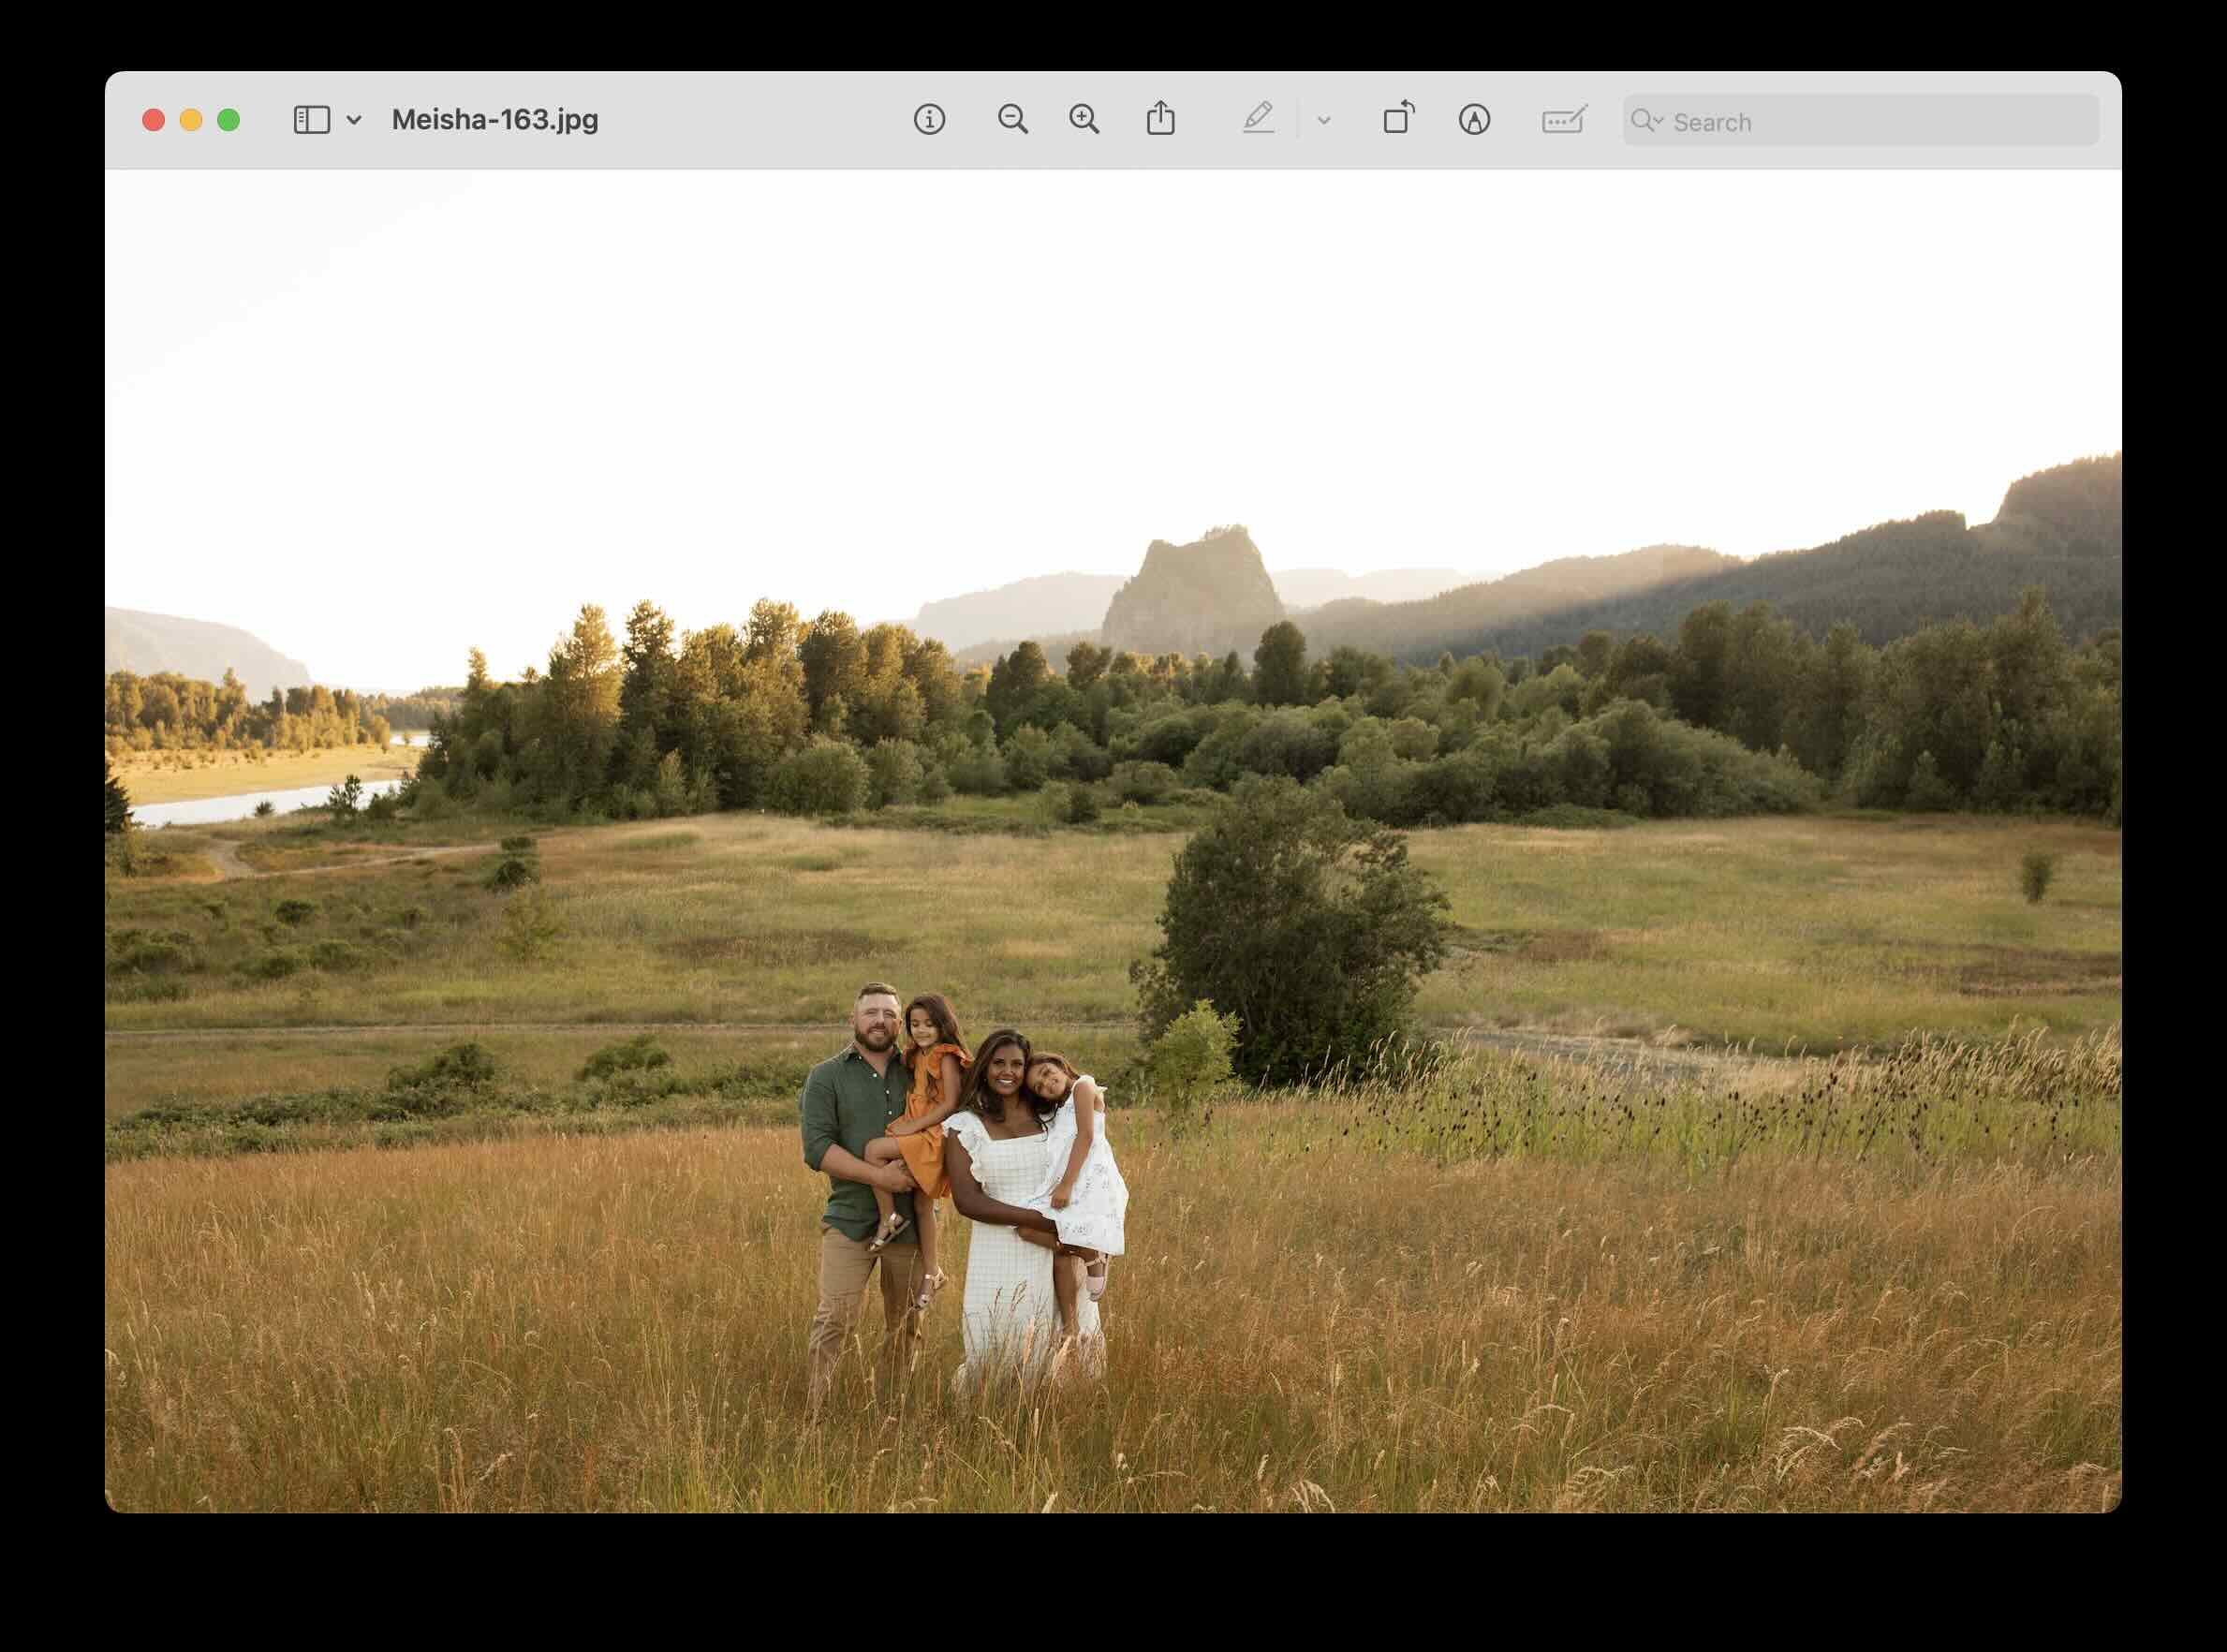Close the Preview window
Screen dimensions: 2227x1652
pos(153,120)
